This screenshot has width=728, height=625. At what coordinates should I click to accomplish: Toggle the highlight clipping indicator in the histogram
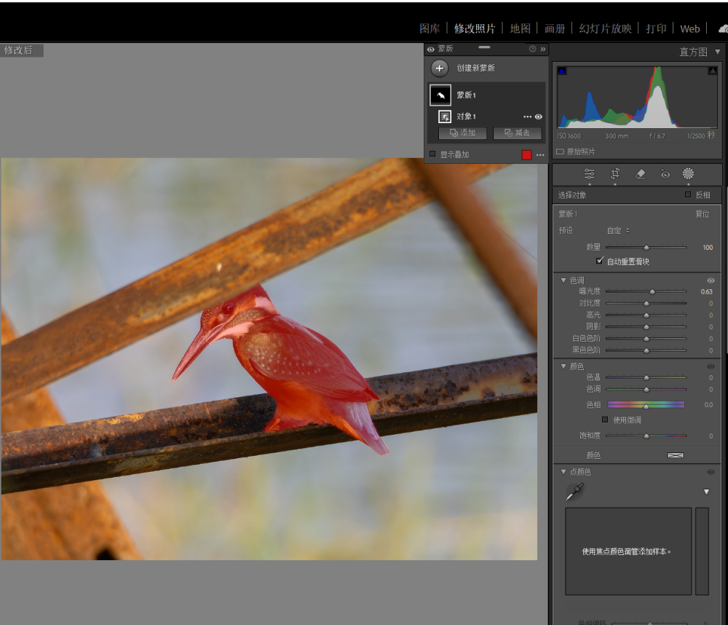point(712,71)
